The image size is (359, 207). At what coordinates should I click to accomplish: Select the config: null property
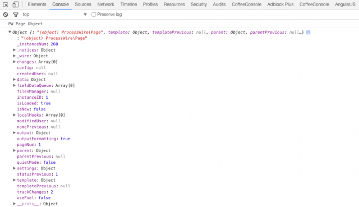pos(31,68)
